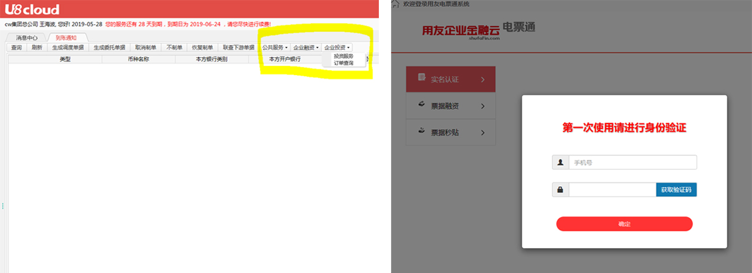This screenshot has width=752, height=273.
Task: Expand the 票据秒贴 chevron arrow
Action: click(483, 133)
